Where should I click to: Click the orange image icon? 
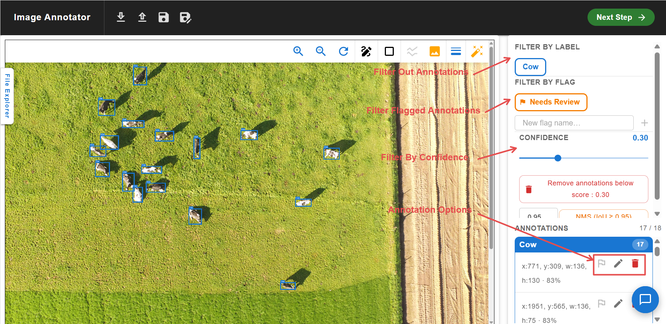coord(435,51)
